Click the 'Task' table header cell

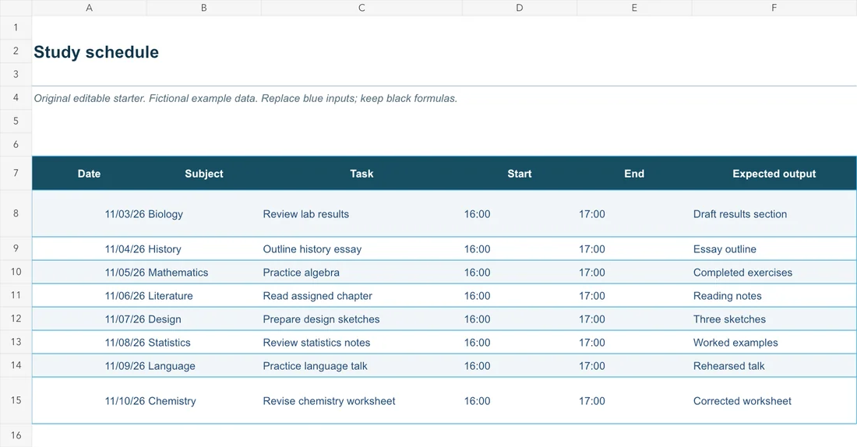pyautogui.click(x=361, y=174)
